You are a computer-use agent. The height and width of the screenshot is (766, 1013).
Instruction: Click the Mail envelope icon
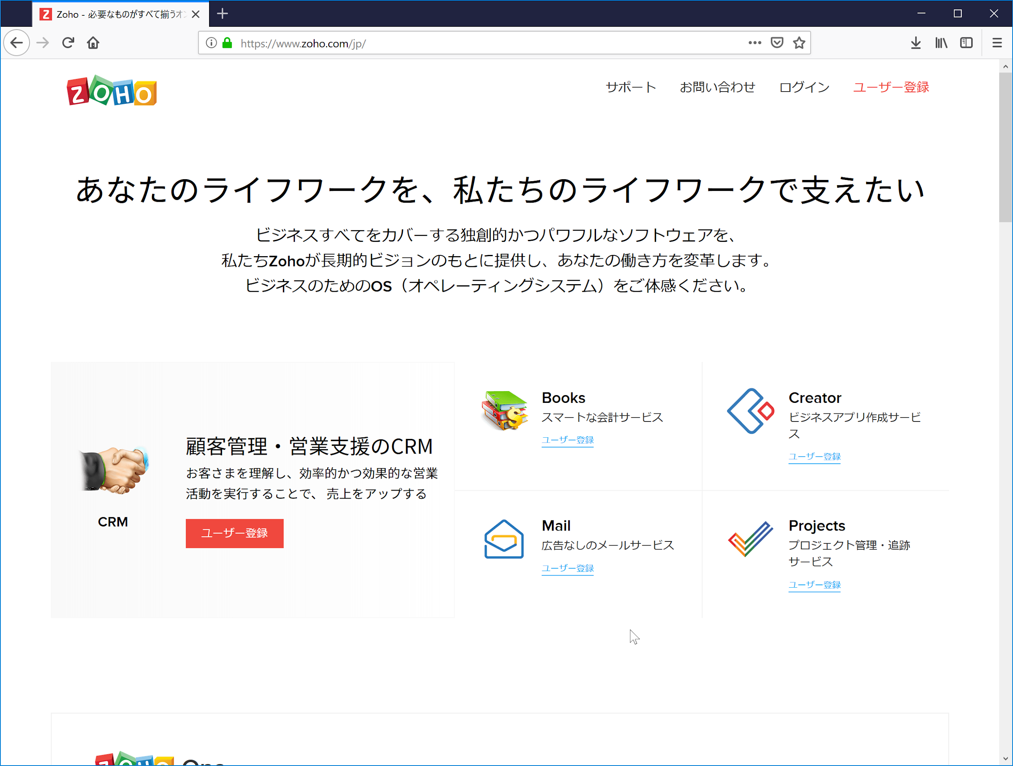504,539
